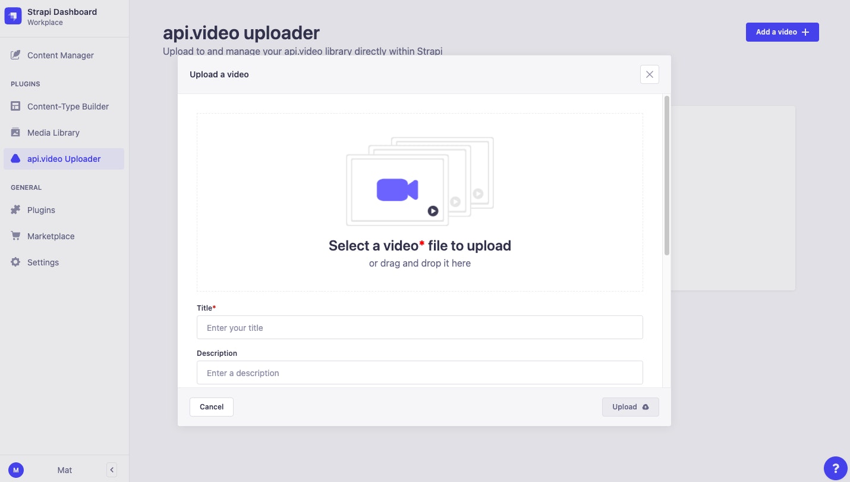Click the Settings gear icon
Viewport: 850px width, 482px height.
click(x=15, y=262)
